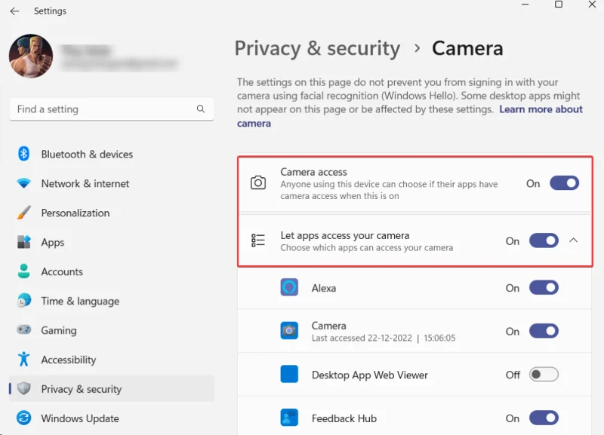Select the Personalization icon in sidebar
This screenshot has width=604, height=435.
pos(23,213)
